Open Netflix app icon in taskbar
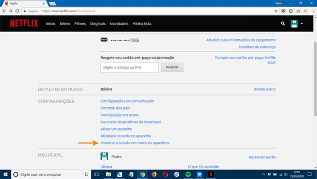 pos(211,174)
